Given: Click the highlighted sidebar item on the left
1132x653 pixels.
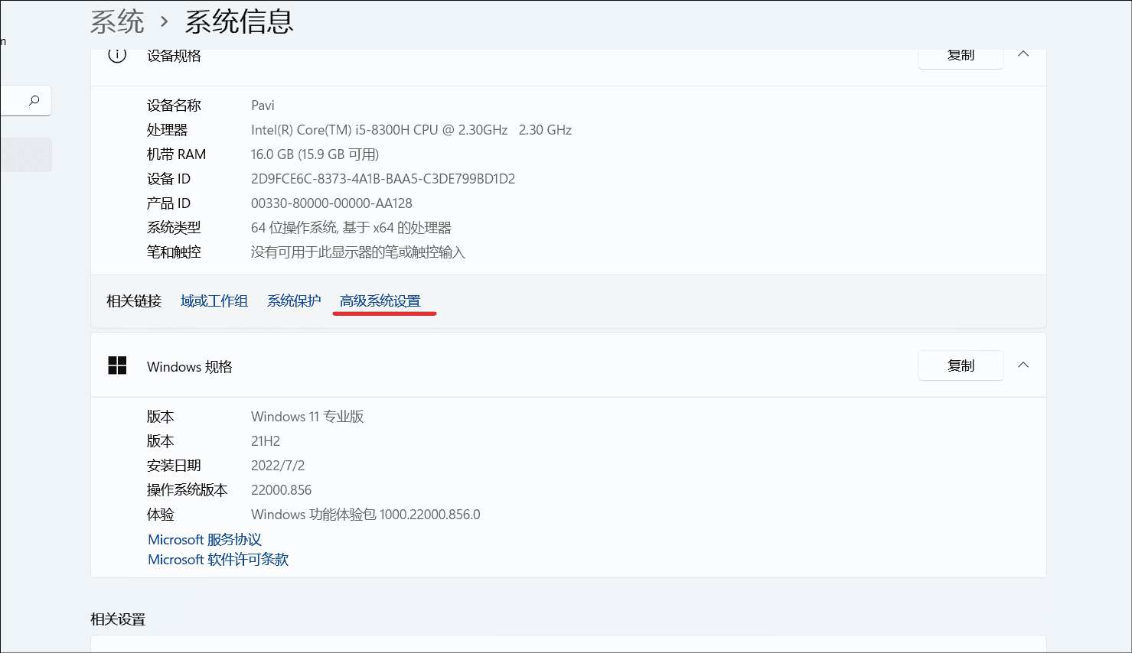Looking at the screenshot, I should (26, 154).
